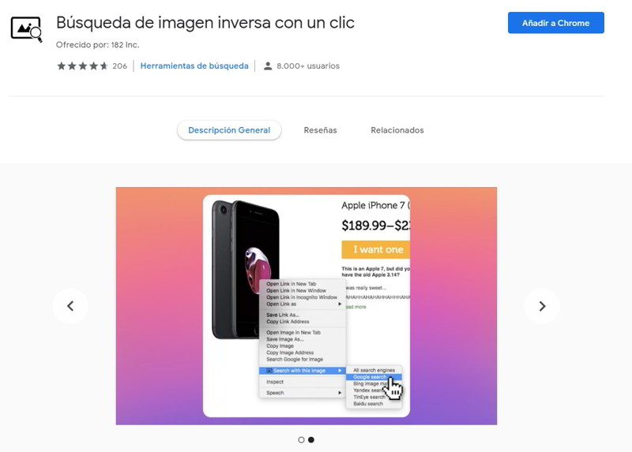Select the second carousel dot indicator
Screen dimensions: 632x452
click(311, 440)
